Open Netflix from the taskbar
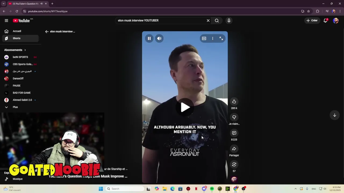Viewport: 344px width, 193px height. tap(196, 189)
